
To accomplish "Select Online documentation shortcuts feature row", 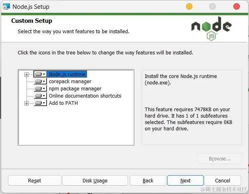I will 85,96.
